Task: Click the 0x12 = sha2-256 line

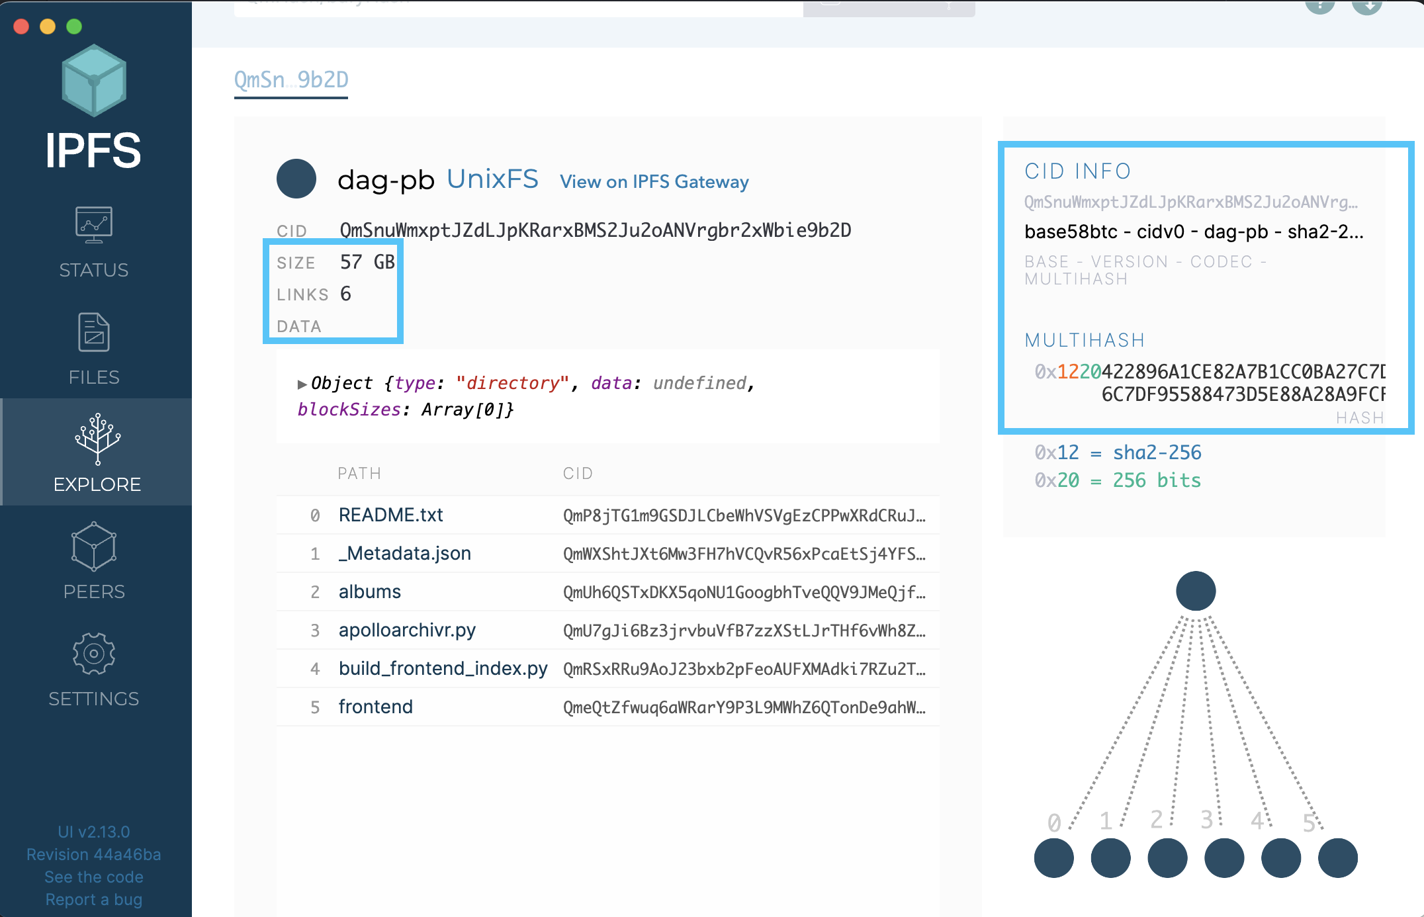Action: pyautogui.click(x=1118, y=453)
